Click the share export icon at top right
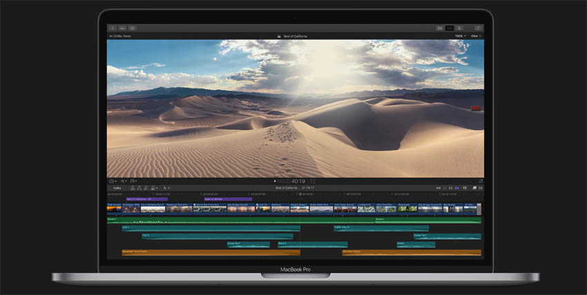Image resolution: width=587 pixels, height=295 pixels. coord(478,28)
